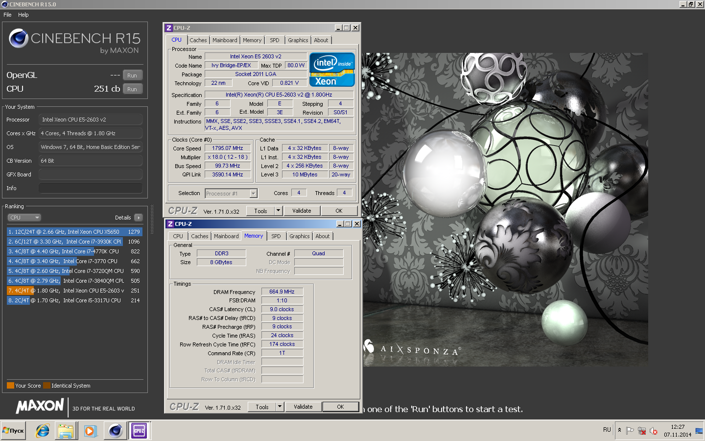Screen dimensions: 705x441
Task: Click the DRAM Frequency value 664.9 MHz
Action: pyautogui.click(x=282, y=292)
